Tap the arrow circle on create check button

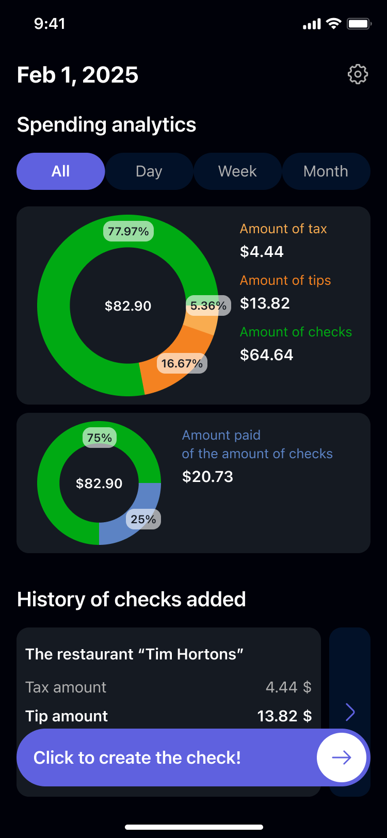tap(342, 758)
